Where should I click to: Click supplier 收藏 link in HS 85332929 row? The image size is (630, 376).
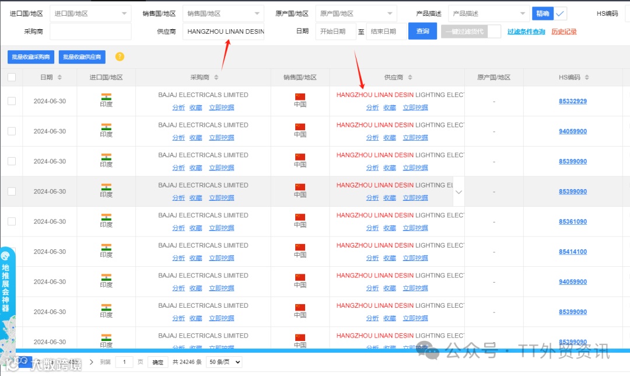coord(390,107)
